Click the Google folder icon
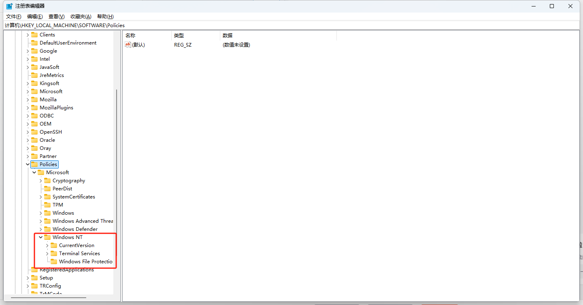Viewport: 583px width, 305px height. pos(34,51)
